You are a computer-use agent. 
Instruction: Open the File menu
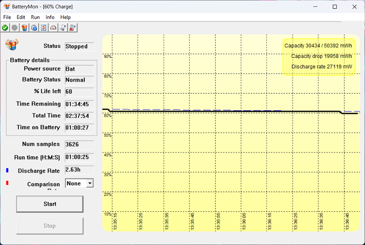click(7, 17)
